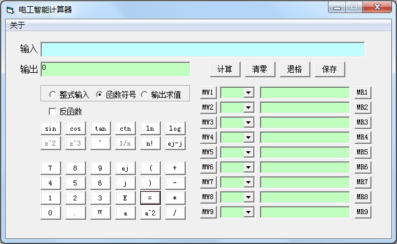Viewport: 397px width, 244px height.
Task: Click the ^ power button
Action: pyautogui.click(x=100, y=143)
